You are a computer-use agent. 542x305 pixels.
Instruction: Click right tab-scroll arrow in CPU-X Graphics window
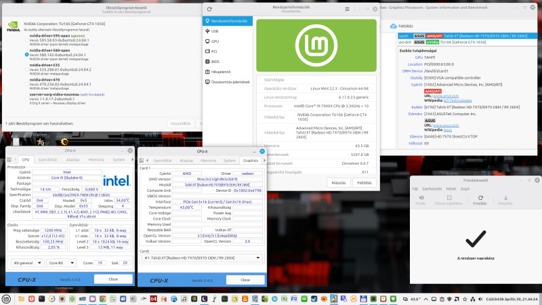(x=264, y=161)
